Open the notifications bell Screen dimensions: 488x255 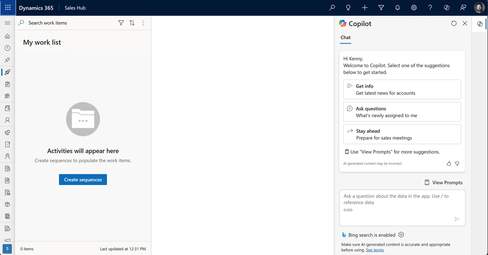397,8
